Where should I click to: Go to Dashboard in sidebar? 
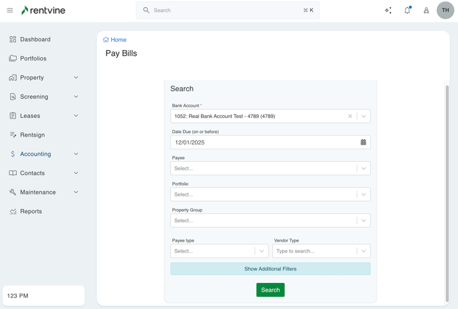pyautogui.click(x=35, y=39)
